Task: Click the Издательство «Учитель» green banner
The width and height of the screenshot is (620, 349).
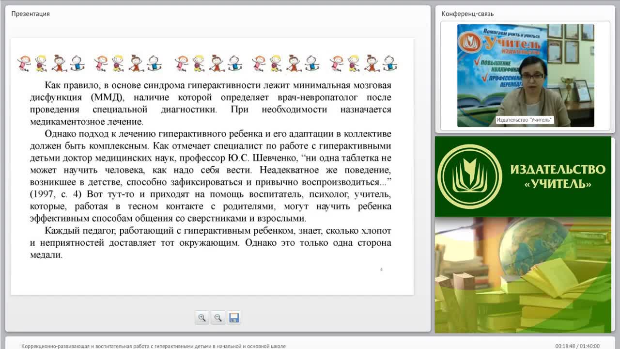Action: pos(523,176)
